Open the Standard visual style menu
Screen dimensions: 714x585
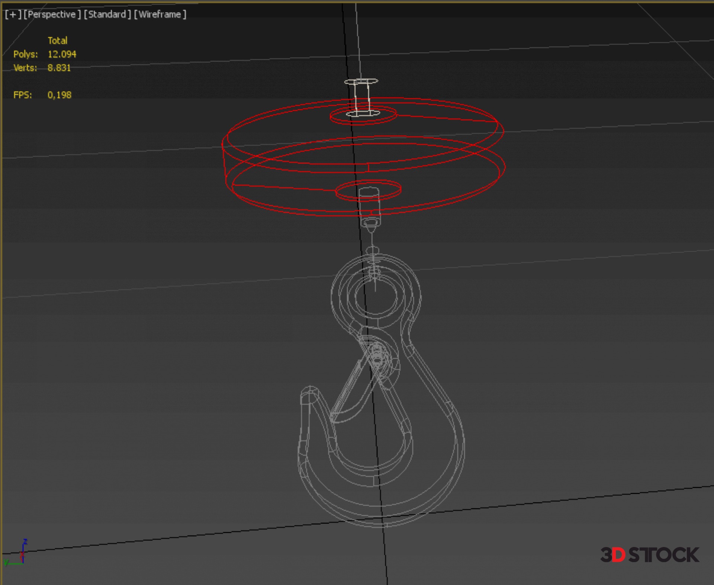tap(107, 15)
